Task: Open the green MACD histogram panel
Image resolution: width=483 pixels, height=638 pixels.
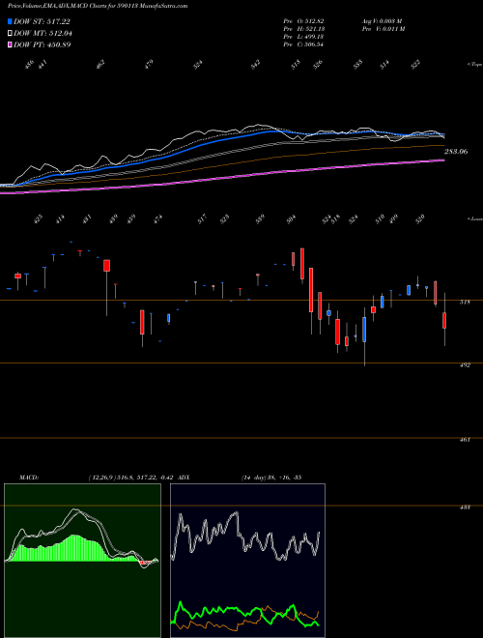Action: coord(82,561)
